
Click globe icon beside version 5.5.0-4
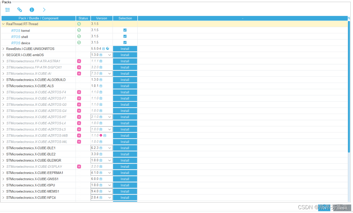(108, 48)
